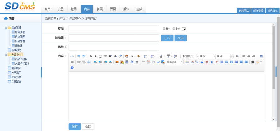
Task: Click the delete table icon
Action: (192, 62)
